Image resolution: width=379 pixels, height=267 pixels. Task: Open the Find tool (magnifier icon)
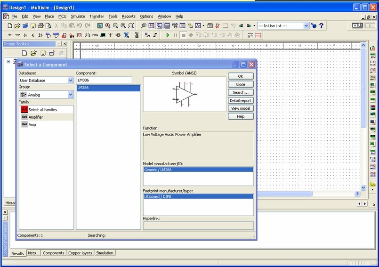(x=143, y=25)
